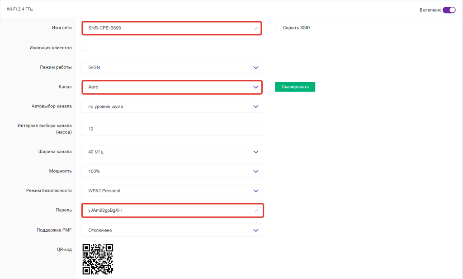Image resolution: width=463 pixels, height=279 pixels.
Task: Click the 'QR-код' label
Action: click(x=64, y=250)
